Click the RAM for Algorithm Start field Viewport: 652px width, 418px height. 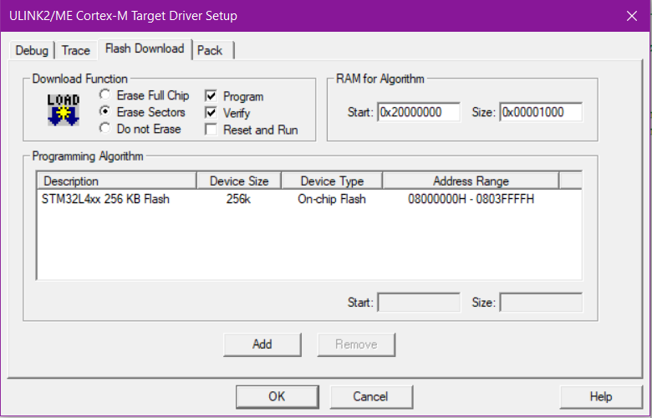[419, 112]
